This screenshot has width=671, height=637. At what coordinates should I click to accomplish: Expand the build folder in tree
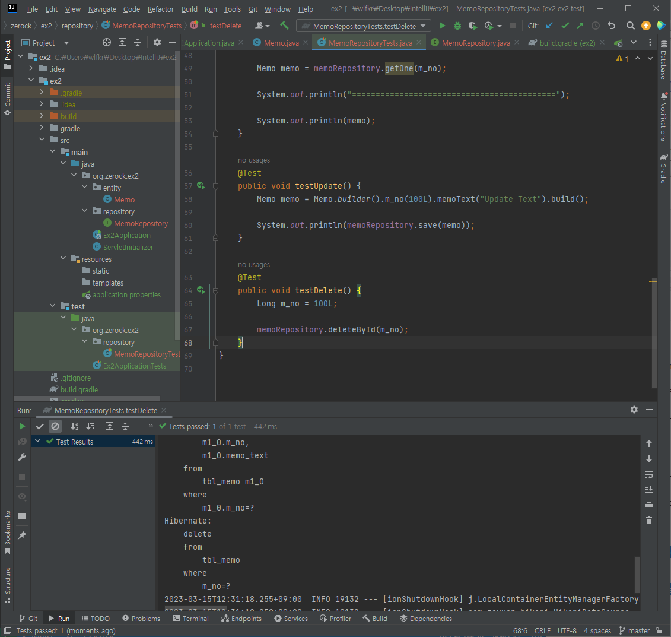pyautogui.click(x=42, y=116)
